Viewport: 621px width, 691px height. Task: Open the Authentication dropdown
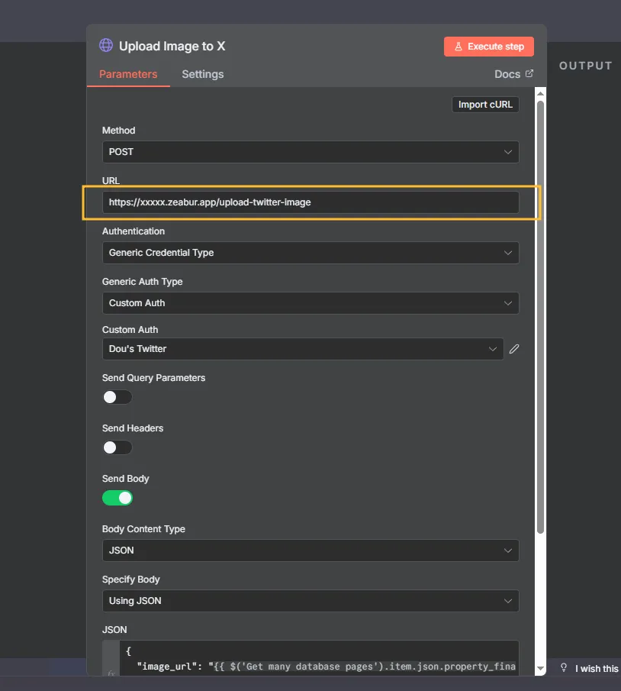pyautogui.click(x=310, y=253)
